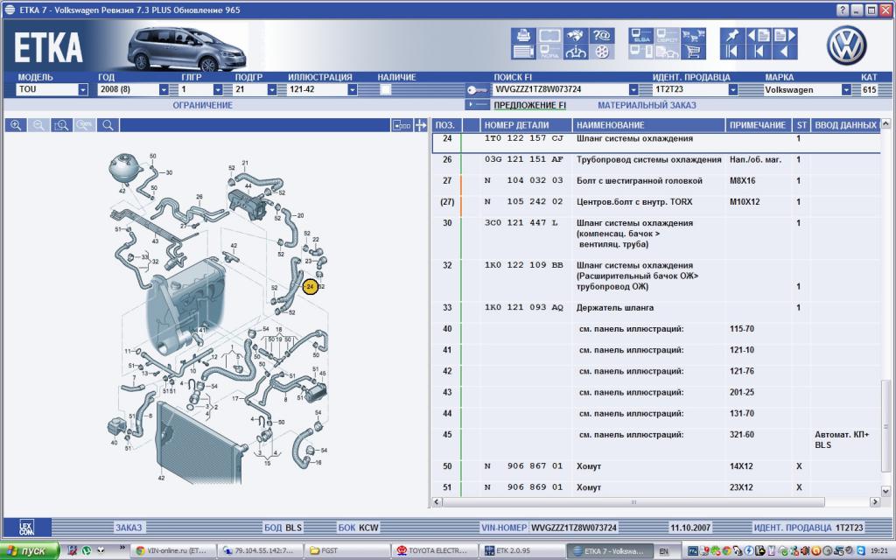Toggle the illustration panel layout icon
Image resolution: width=896 pixels, height=560 pixels.
pos(402,125)
